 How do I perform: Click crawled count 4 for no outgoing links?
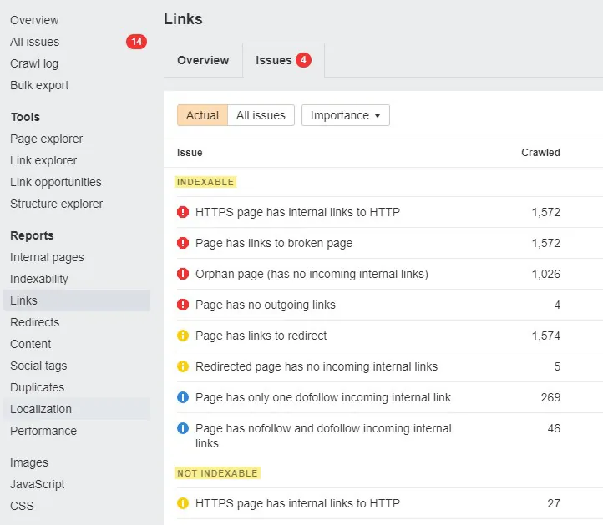pyautogui.click(x=557, y=305)
